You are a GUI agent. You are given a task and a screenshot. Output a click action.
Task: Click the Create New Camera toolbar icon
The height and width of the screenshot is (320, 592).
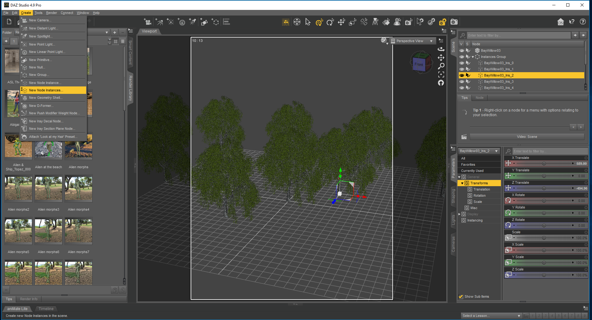click(x=148, y=22)
